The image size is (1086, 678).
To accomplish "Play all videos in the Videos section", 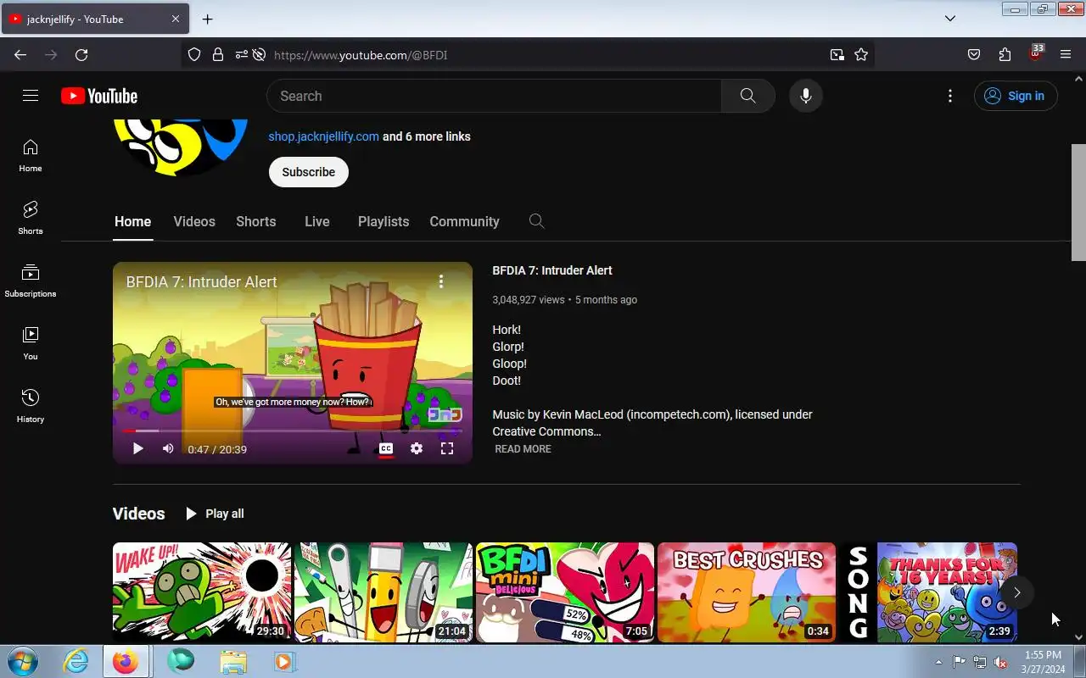I will click(215, 514).
